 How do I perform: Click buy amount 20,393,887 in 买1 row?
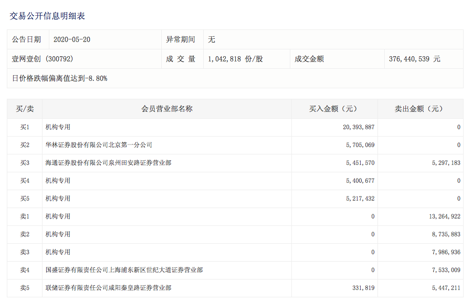pyautogui.click(x=359, y=127)
